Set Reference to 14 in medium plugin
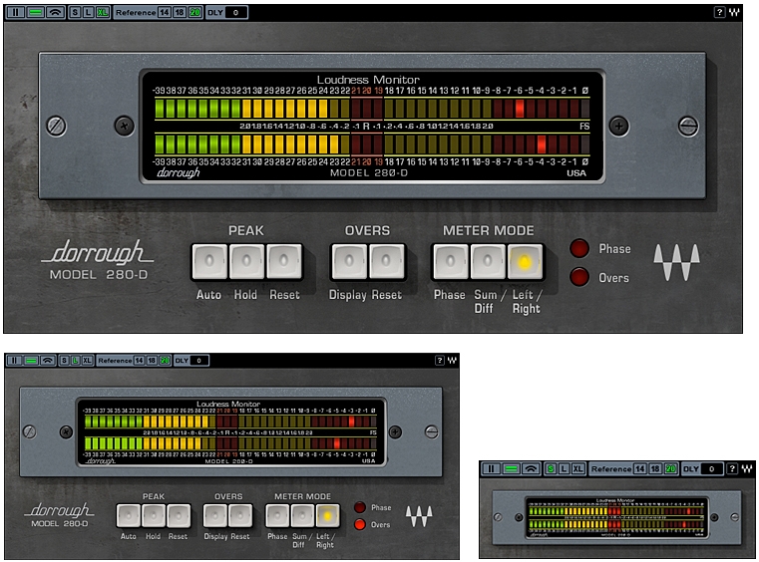The image size is (759, 562). [140, 361]
